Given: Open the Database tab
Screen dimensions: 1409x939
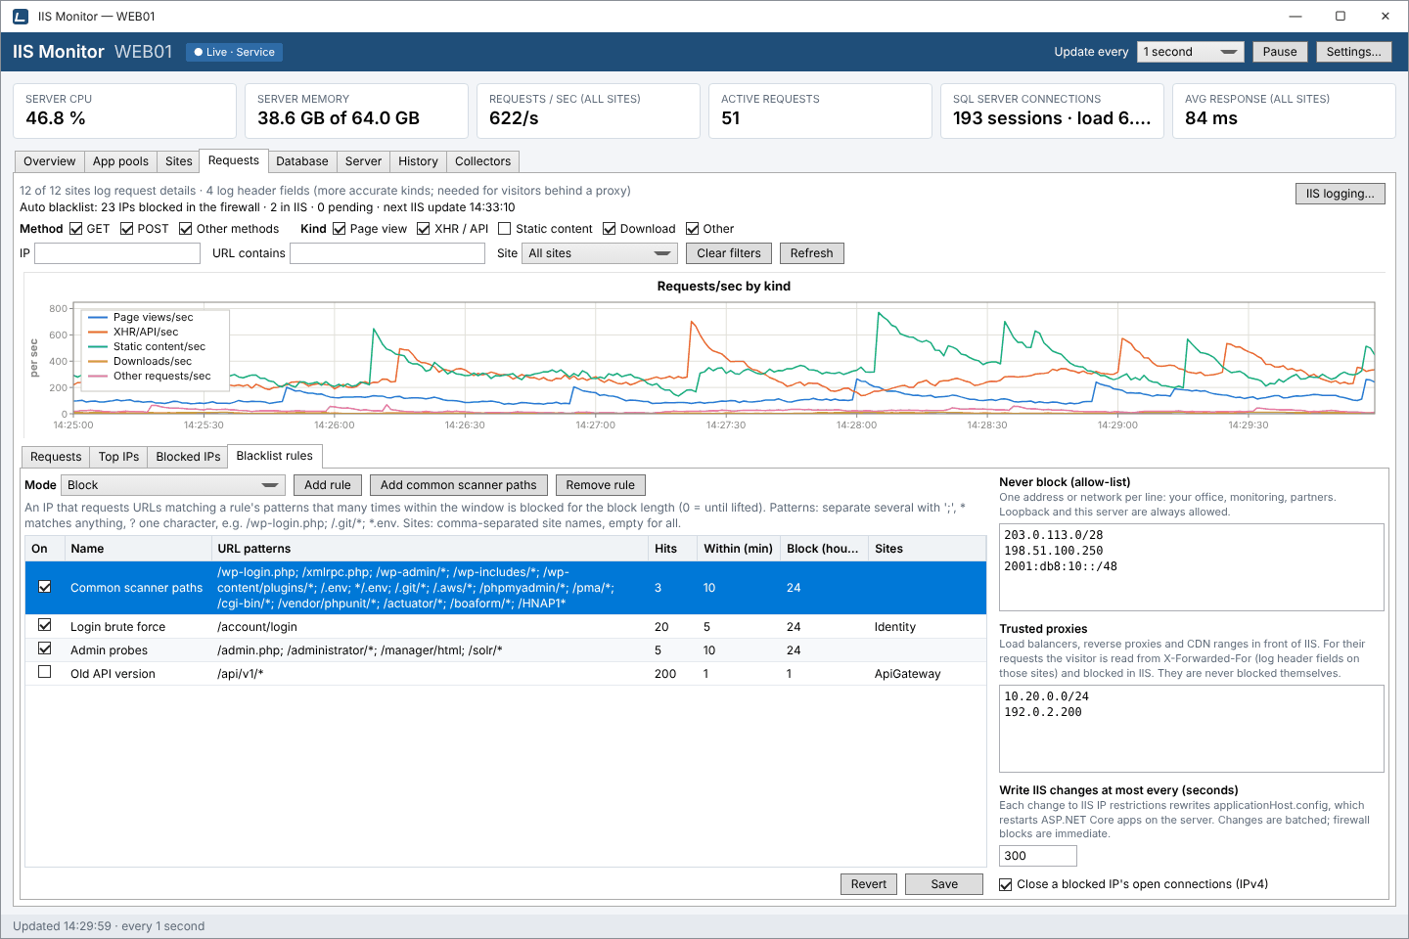Looking at the screenshot, I should (302, 161).
